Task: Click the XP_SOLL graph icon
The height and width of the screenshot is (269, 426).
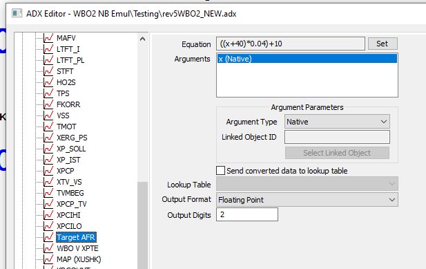Action: [48, 149]
